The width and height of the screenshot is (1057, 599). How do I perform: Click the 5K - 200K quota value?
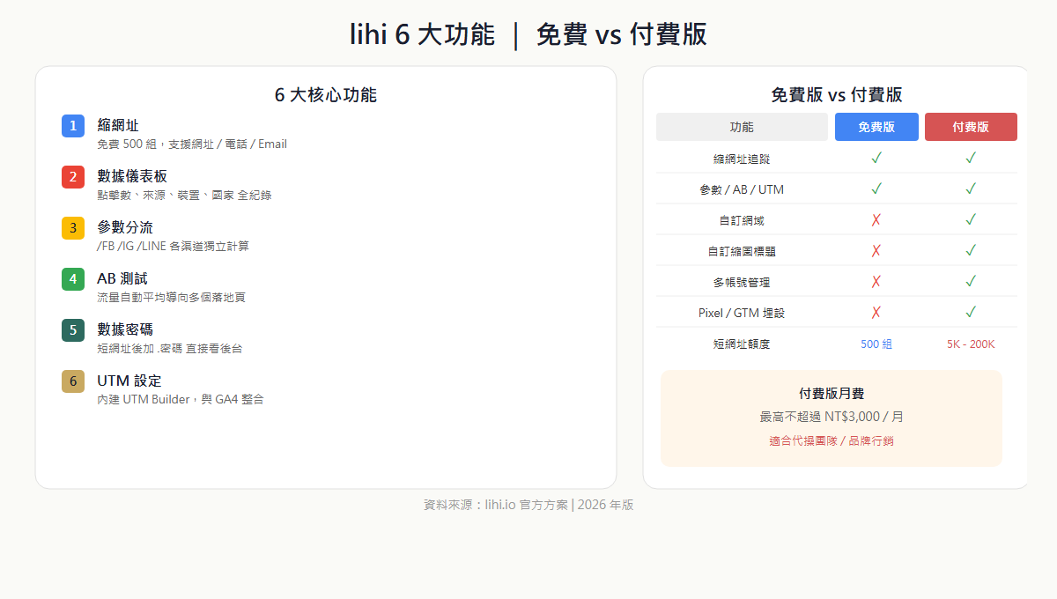[971, 344]
